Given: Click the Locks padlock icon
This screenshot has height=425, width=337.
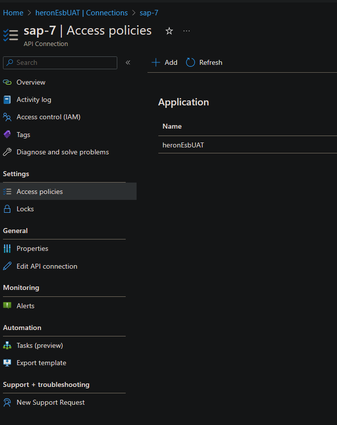Looking at the screenshot, I should pyautogui.click(x=7, y=209).
